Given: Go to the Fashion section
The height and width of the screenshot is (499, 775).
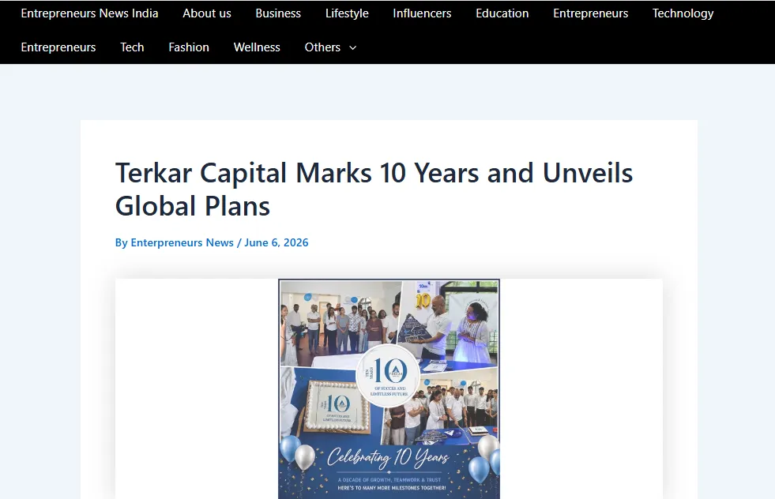Looking at the screenshot, I should [188, 47].
